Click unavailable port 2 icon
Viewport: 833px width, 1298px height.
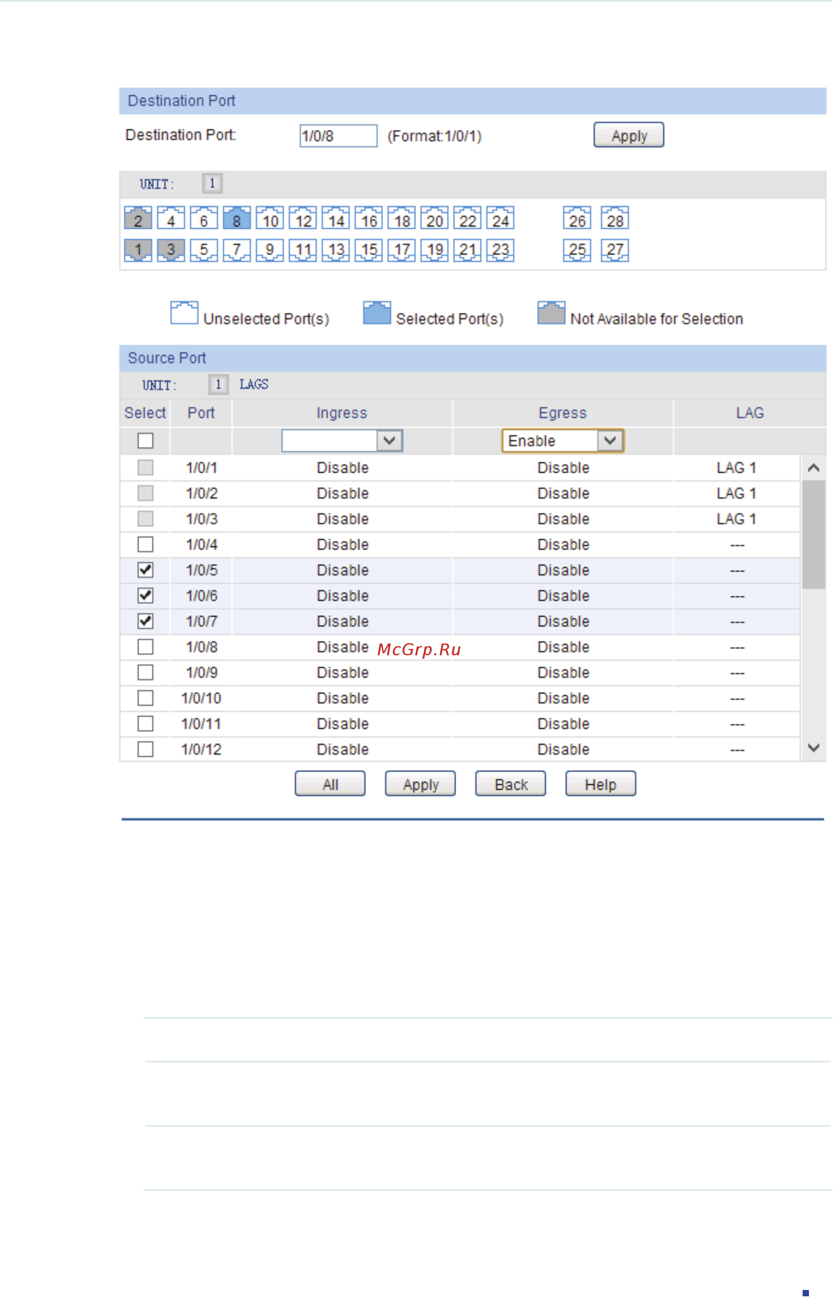click(138, 218)
